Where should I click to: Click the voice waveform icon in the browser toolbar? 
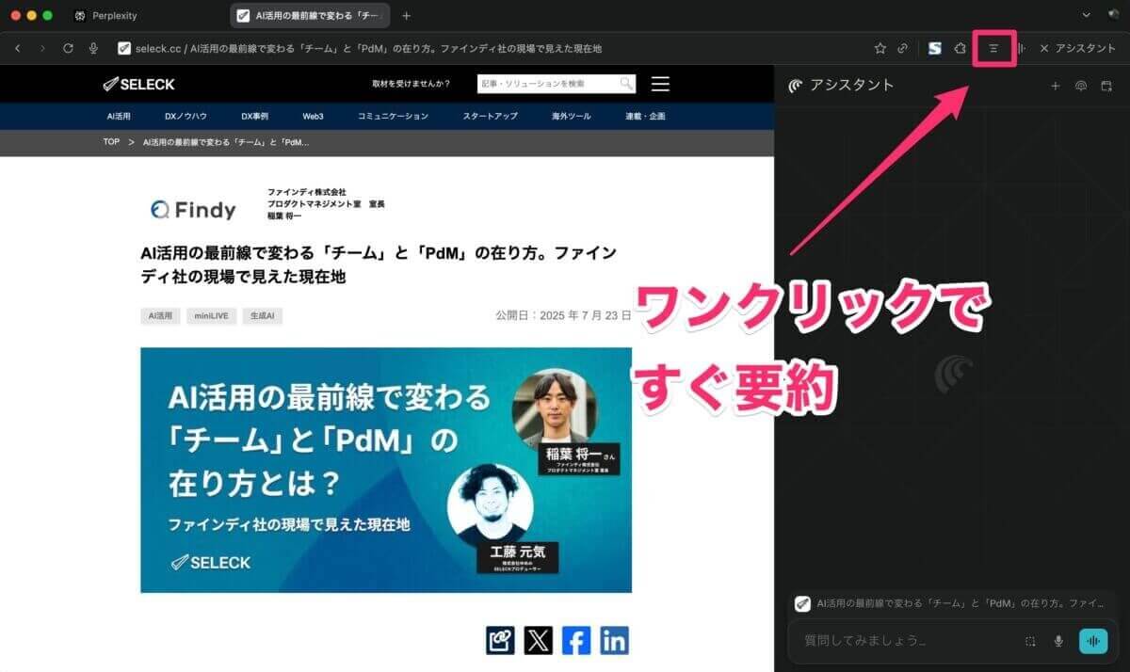(x=1022, y=48)
